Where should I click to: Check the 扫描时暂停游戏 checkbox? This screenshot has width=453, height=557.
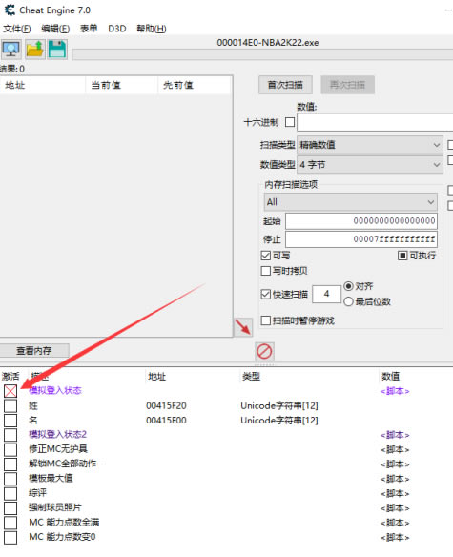click(x=266, y=320)
